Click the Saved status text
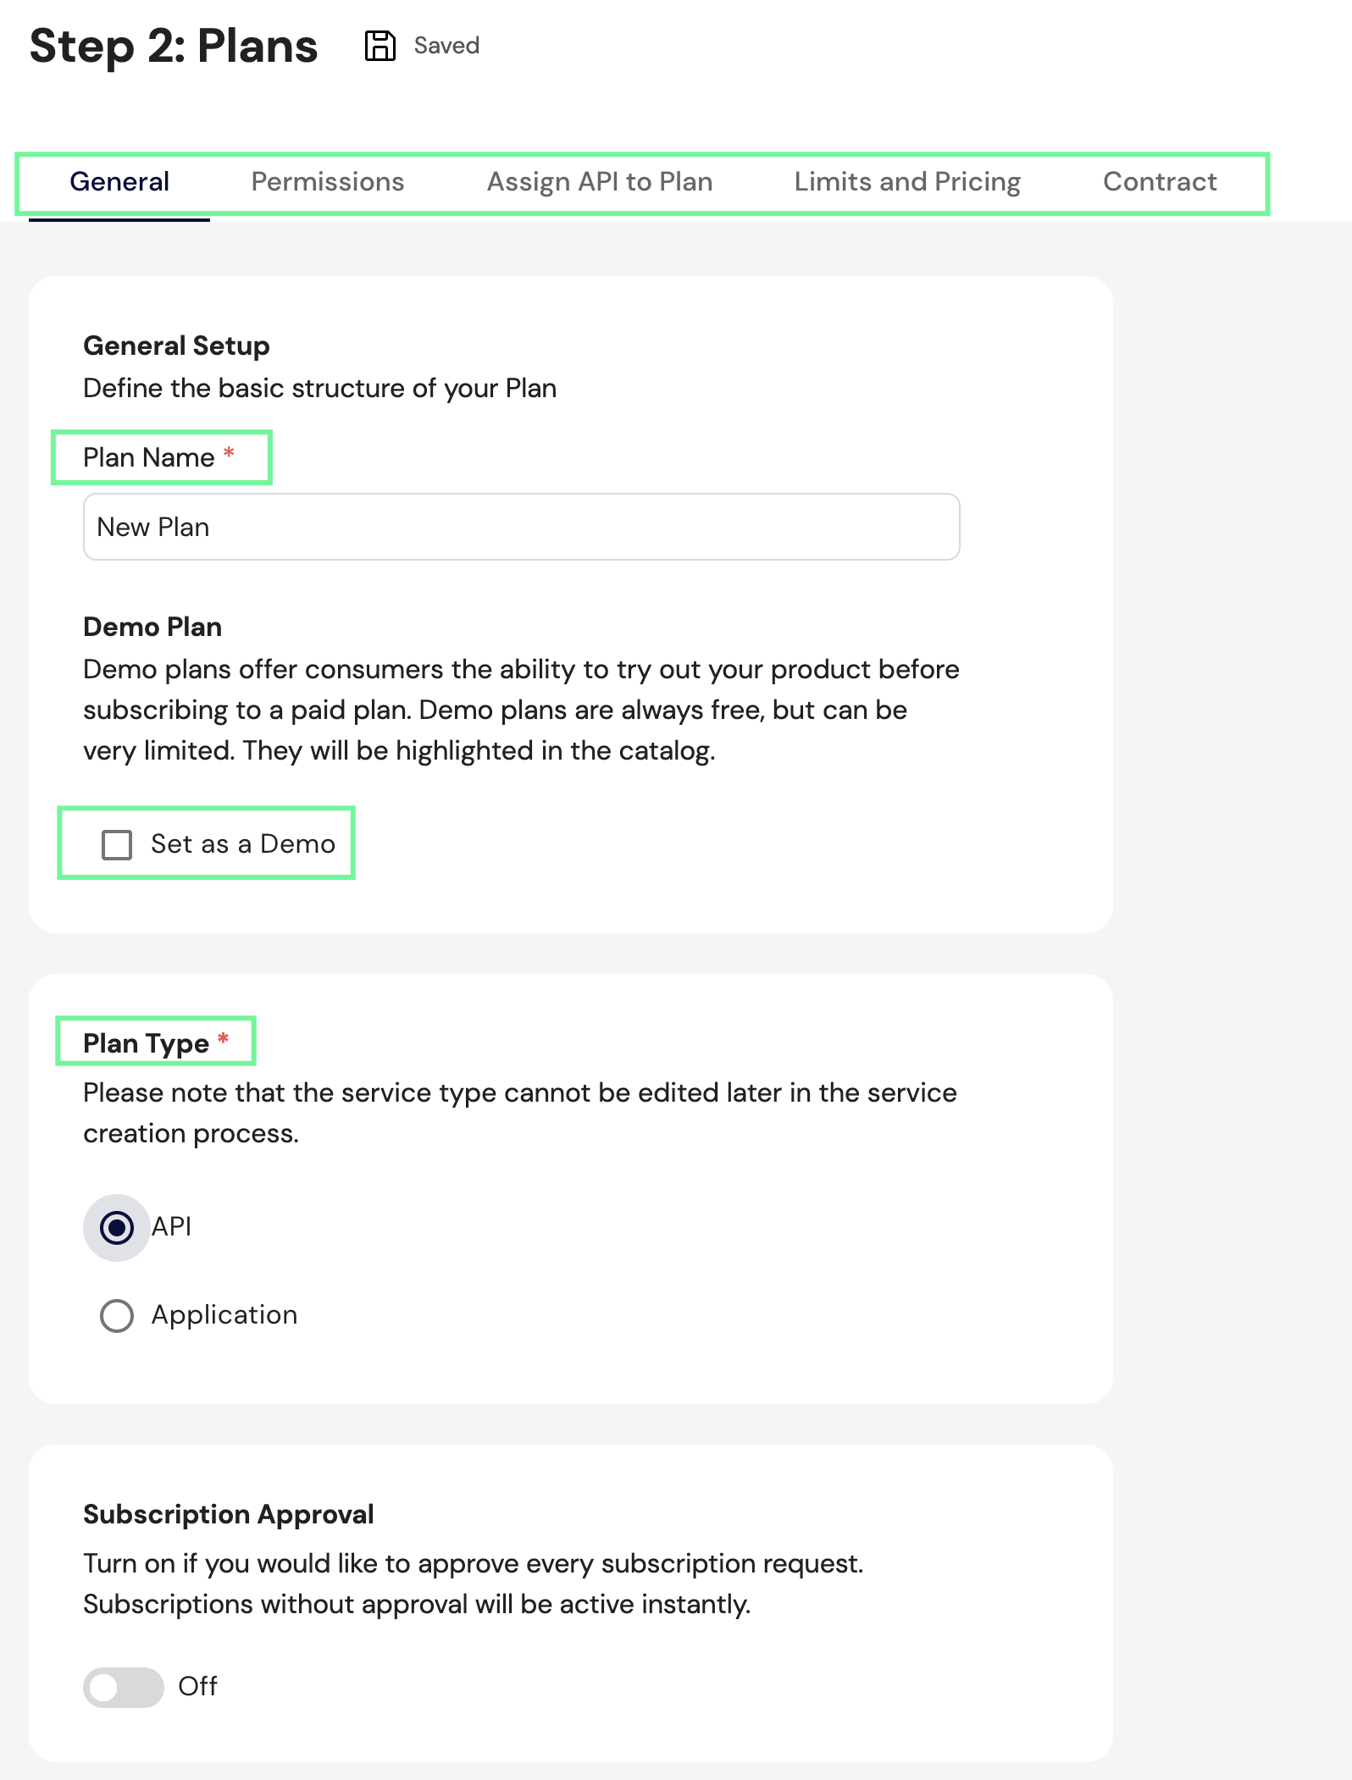Viewport: 1352px width, 1780px height. tap(446, 46)
